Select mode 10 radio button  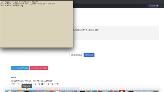point(55,84)
